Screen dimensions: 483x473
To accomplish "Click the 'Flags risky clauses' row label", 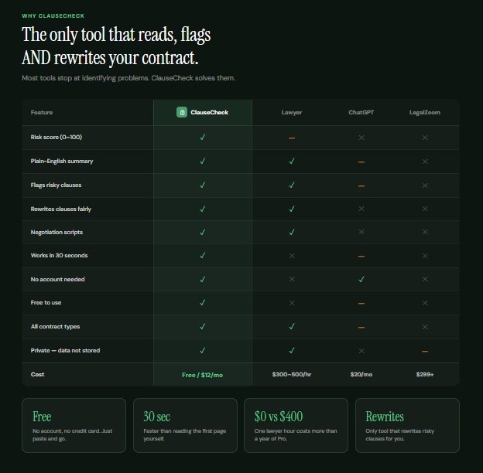I will coord(56,185).
